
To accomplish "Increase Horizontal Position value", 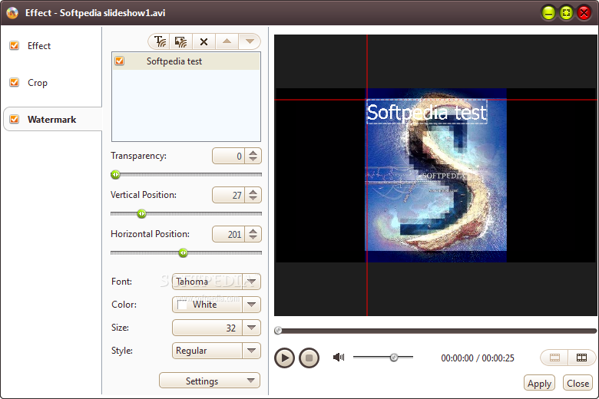I will (x=253, y=231).
